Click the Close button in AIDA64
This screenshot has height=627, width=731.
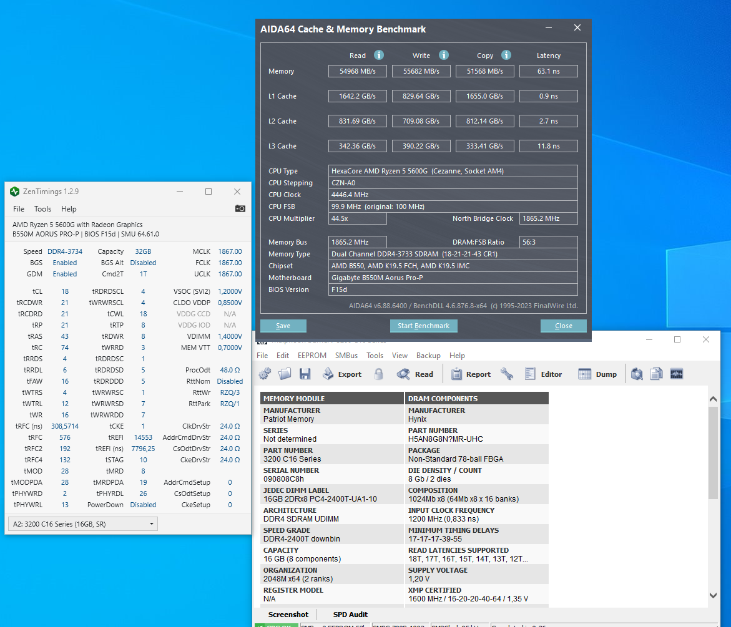coord(563,326)
